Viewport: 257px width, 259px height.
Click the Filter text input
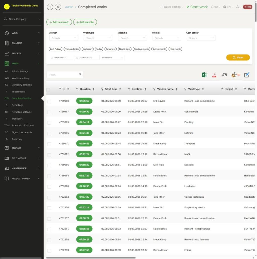coord(65,75)
